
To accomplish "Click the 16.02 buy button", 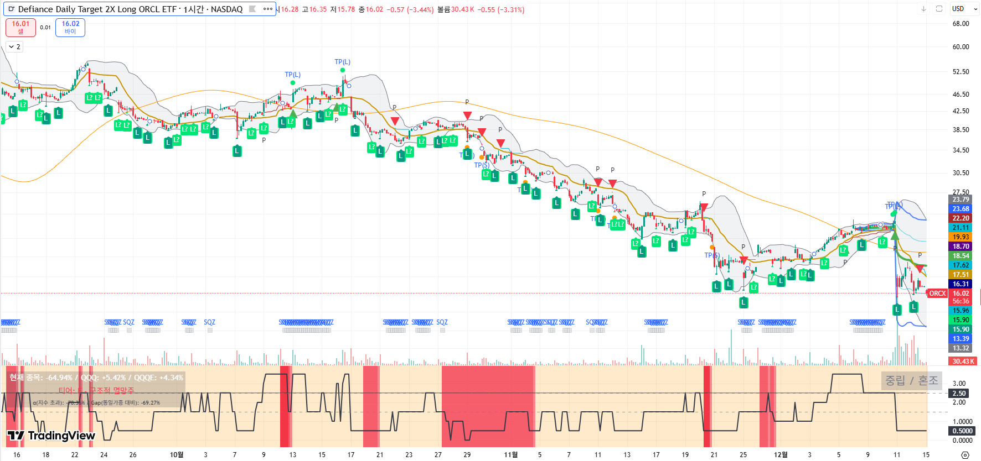I will point(70,27).
